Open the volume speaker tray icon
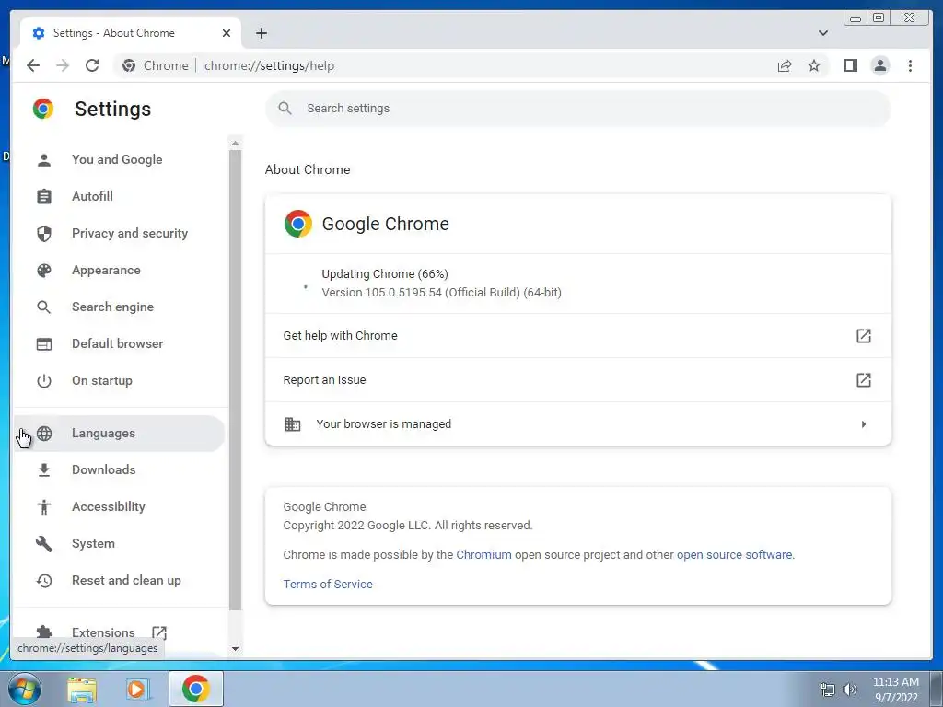The width and height of the screenshot is (943, 707). [x=850, y=690]
